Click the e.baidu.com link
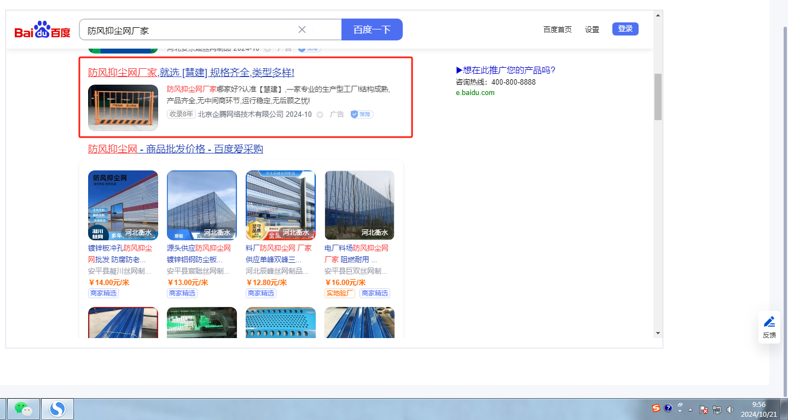788x420 pixels. click(x=475, y=92)
